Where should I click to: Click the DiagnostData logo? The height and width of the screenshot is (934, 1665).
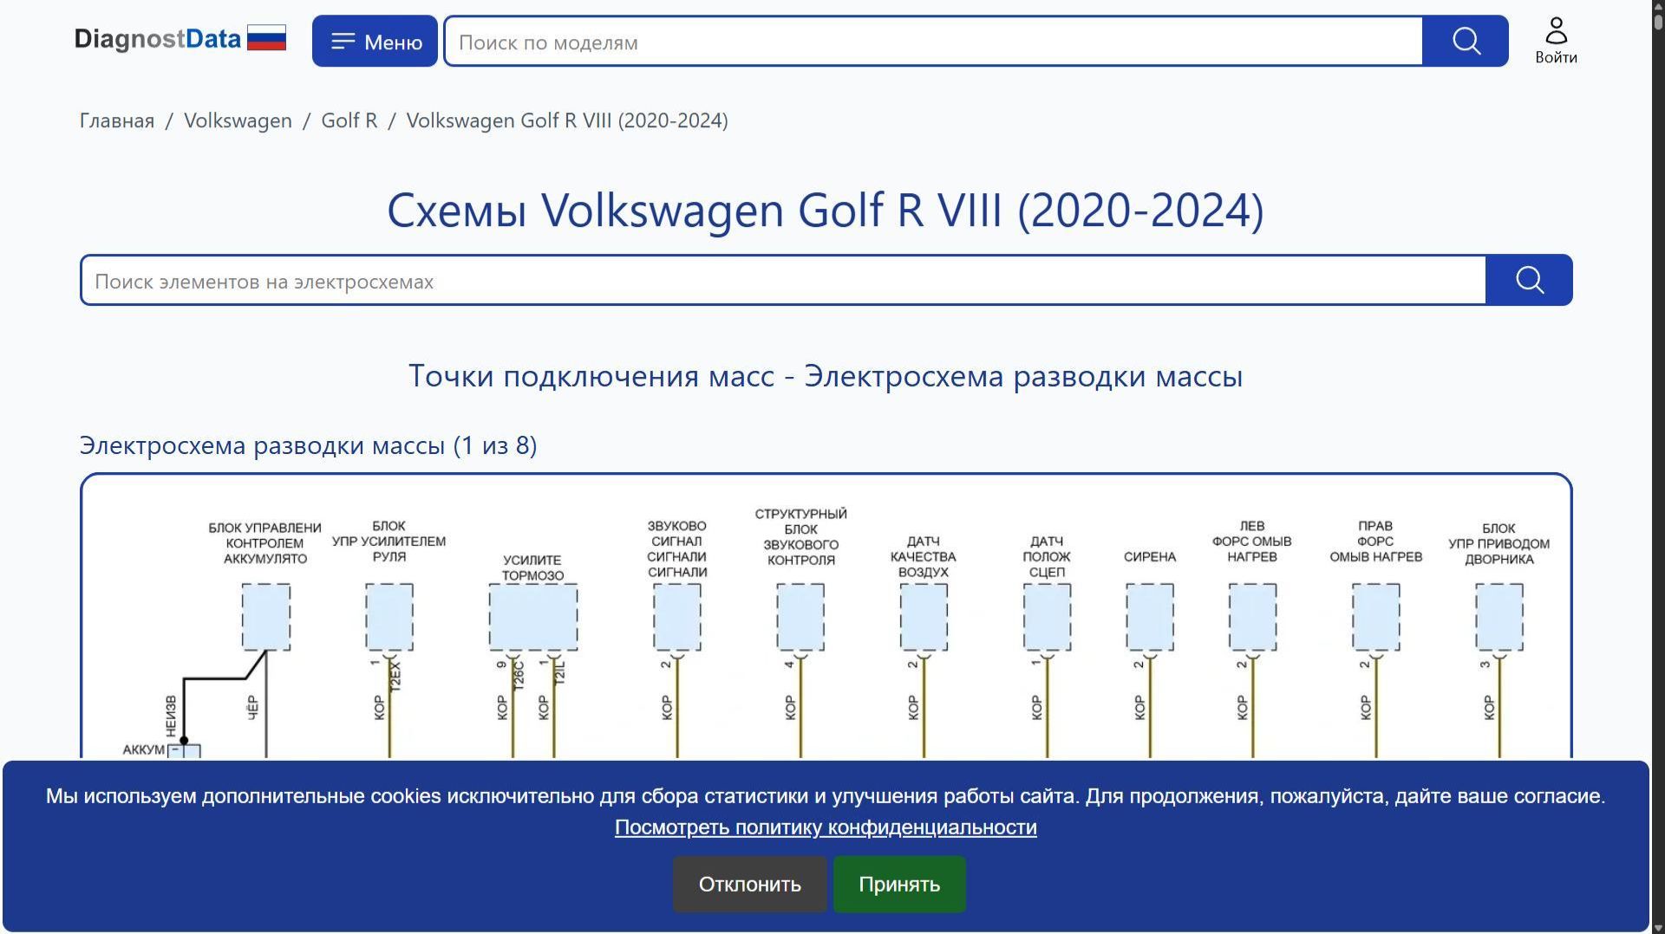(x=159, y=38)
